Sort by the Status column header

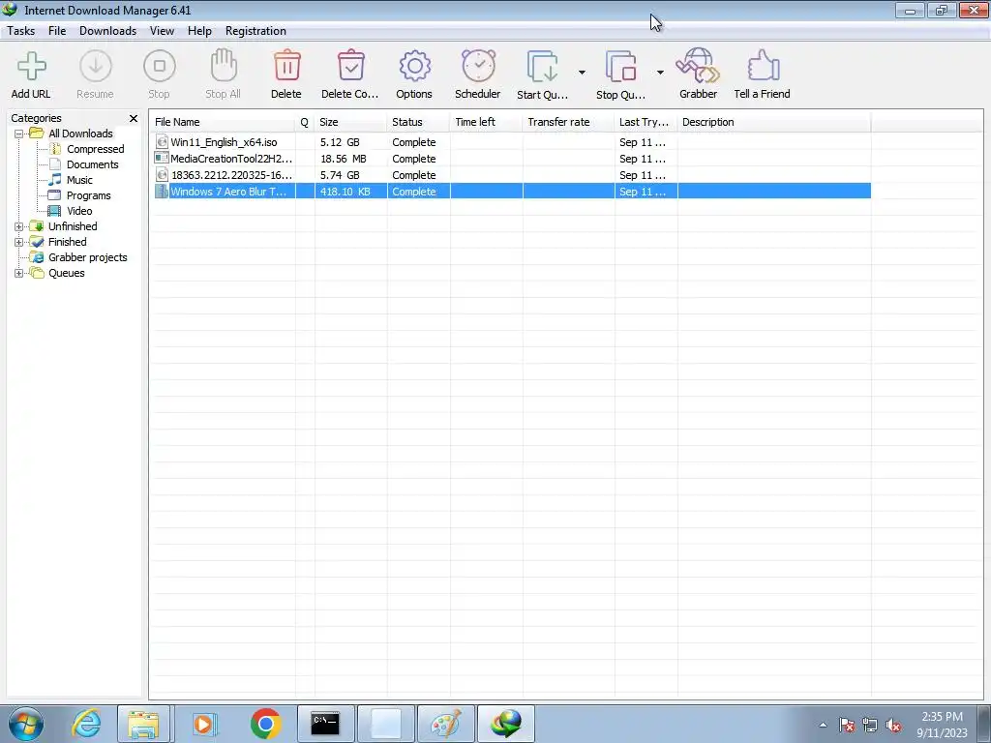(418, 122)
